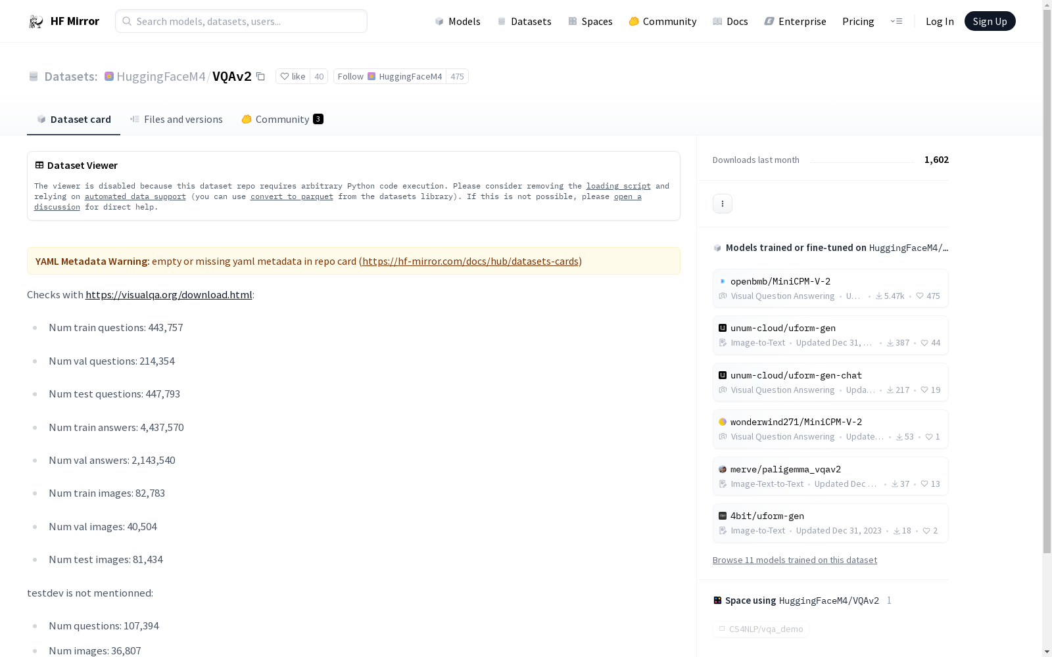Click text Num train questions: 443,757

point(116,328)
